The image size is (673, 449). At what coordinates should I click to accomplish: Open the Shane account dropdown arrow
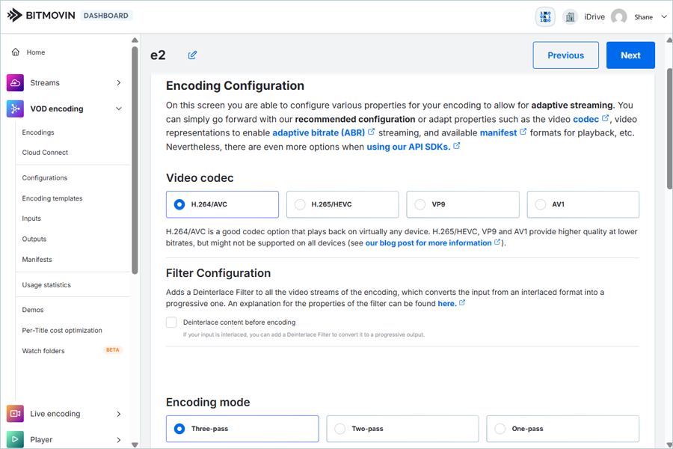[x=664, y=17]
